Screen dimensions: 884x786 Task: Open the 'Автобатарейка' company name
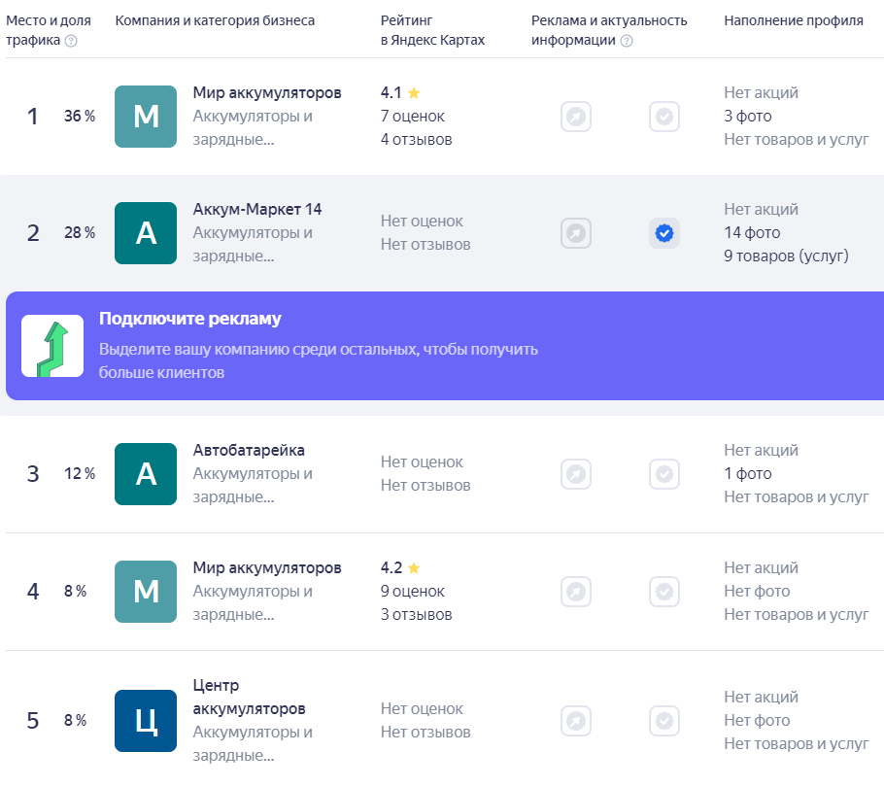249,451
